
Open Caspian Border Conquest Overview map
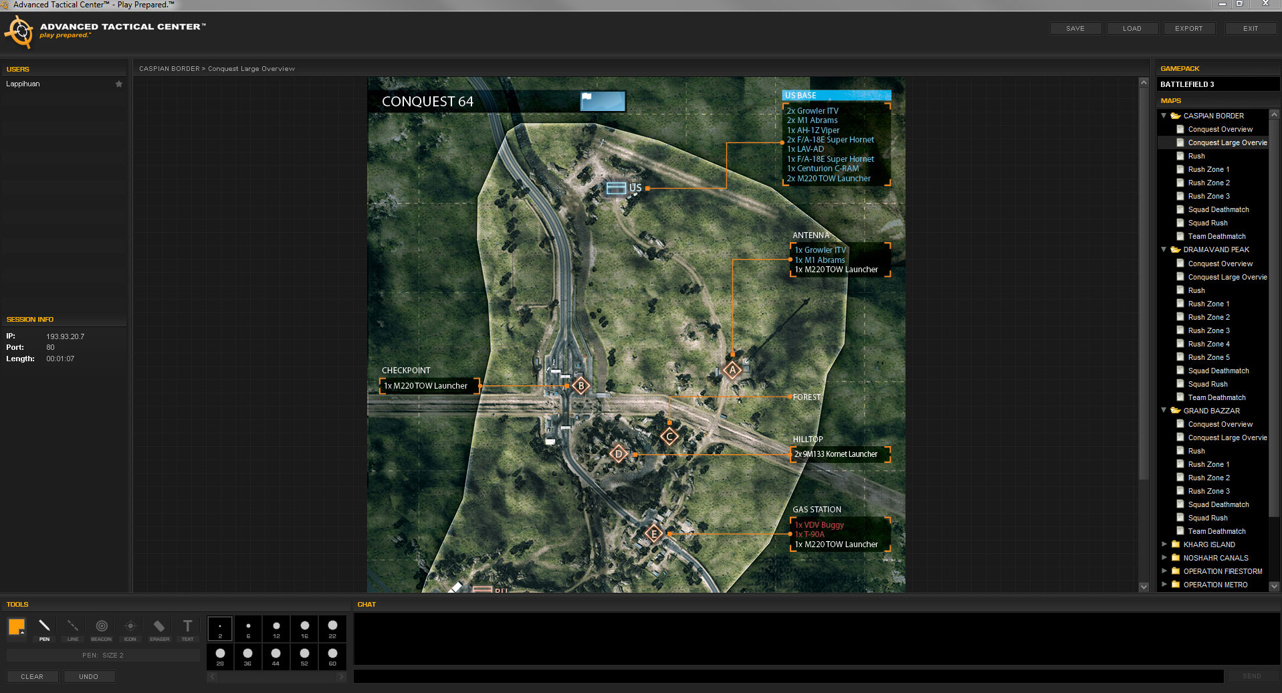pos(1220,129)
